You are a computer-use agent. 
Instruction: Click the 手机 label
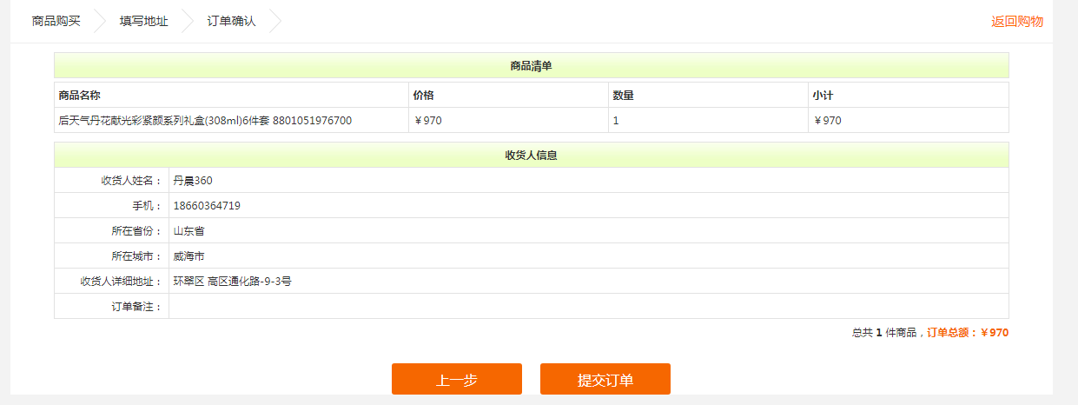point(147,206)
